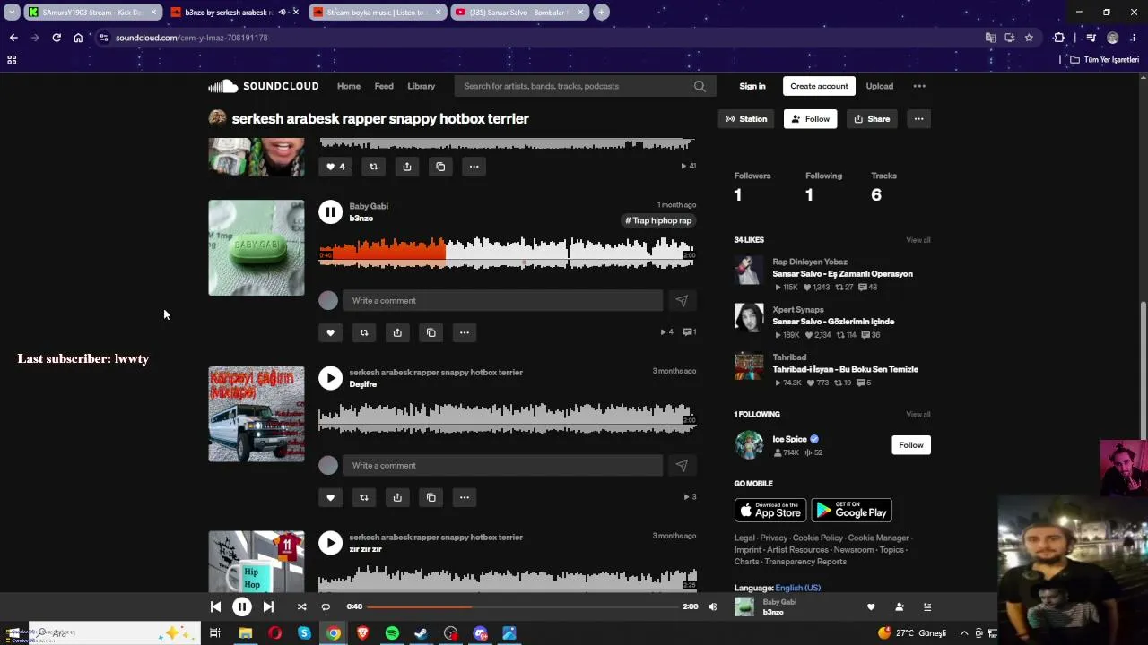
Task: Open the Upload page
Action: pyautogui.click(x=879, y=86)
